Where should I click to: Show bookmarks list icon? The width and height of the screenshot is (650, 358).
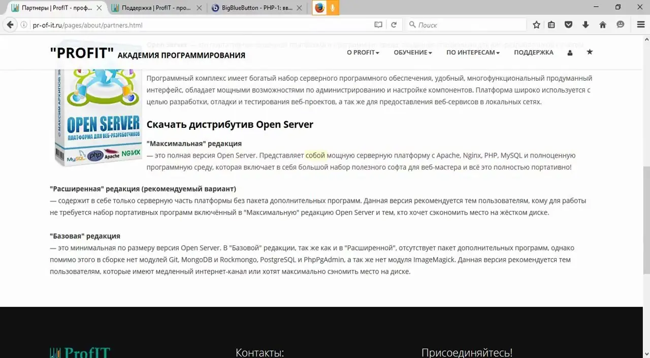[551, 25]
